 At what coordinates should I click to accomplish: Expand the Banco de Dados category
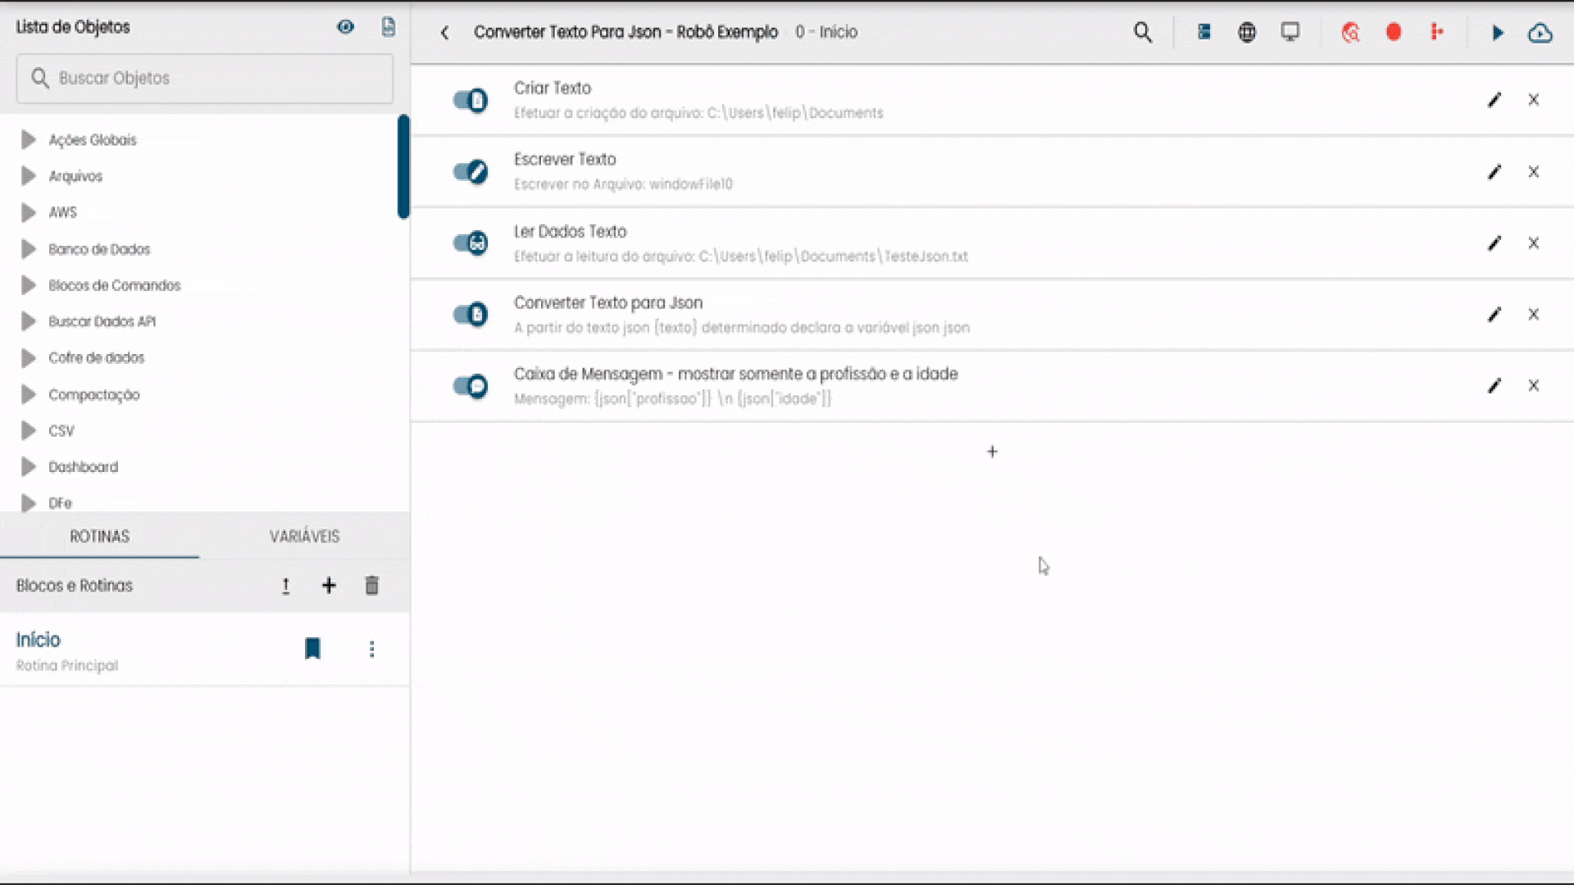click(29, 249)
